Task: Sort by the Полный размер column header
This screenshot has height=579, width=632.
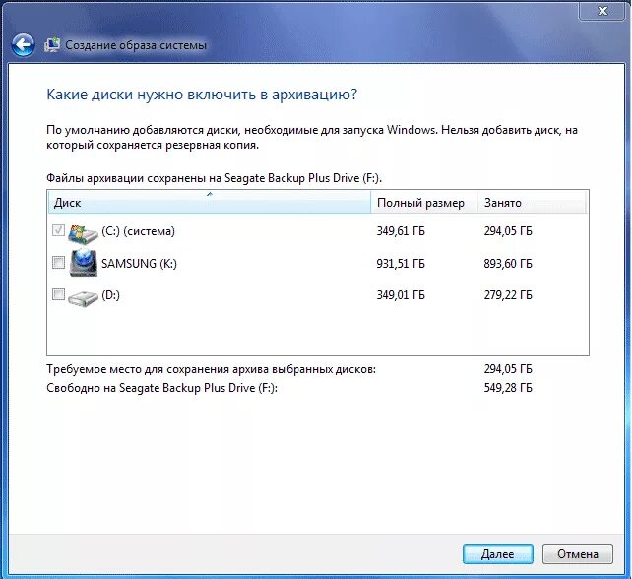Action: click(x=424, y=202)
